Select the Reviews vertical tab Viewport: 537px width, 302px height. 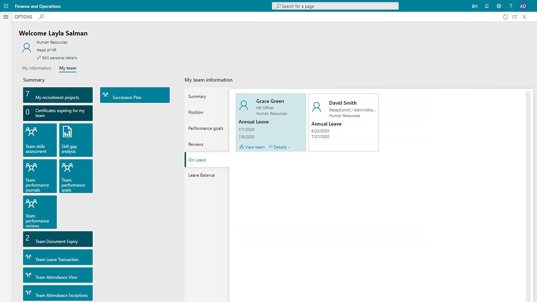[207, 144]
